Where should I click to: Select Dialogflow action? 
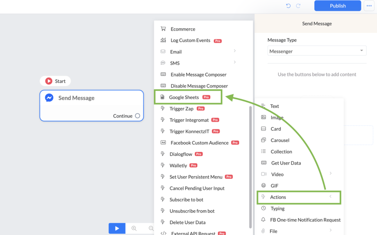(x=182, y=154)
